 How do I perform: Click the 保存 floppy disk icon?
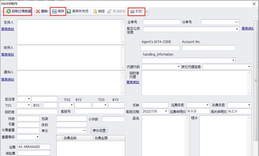54,11
